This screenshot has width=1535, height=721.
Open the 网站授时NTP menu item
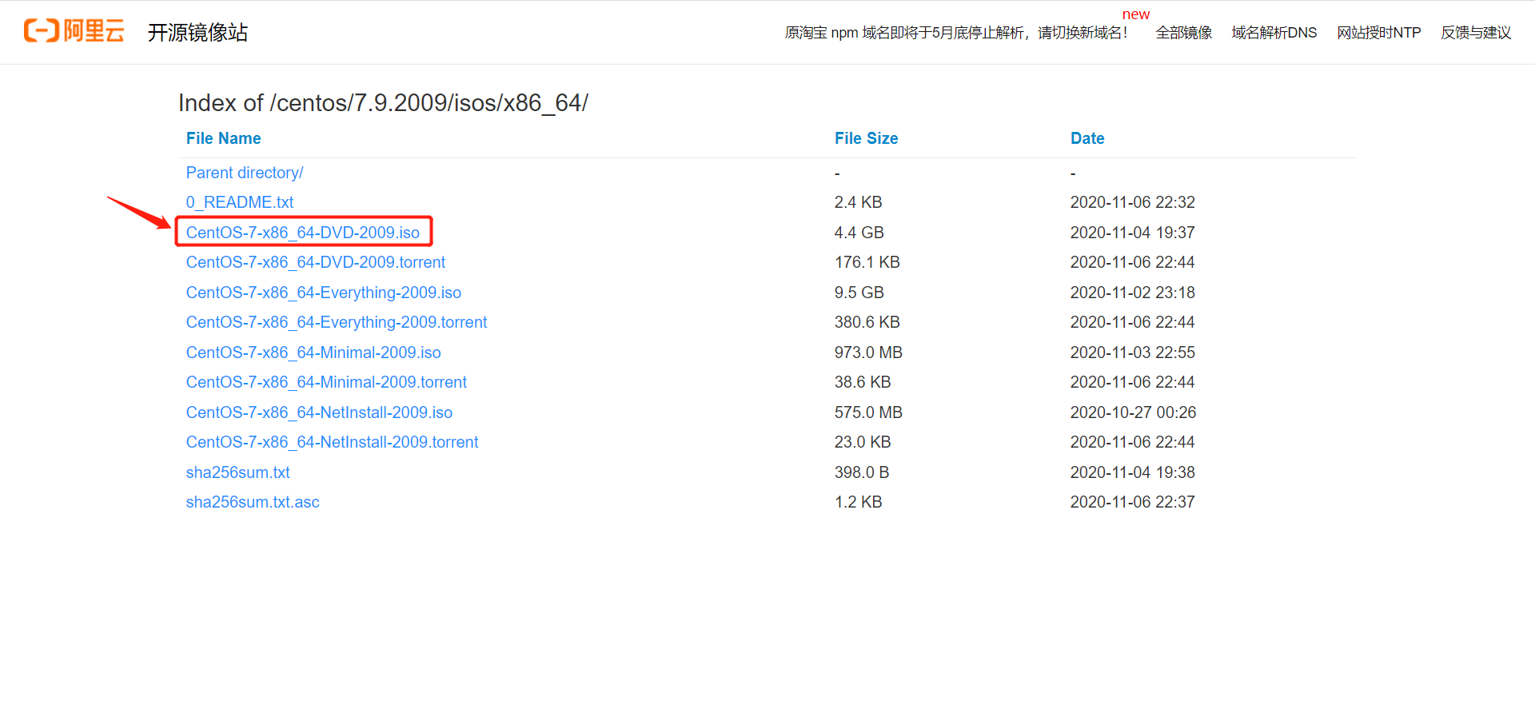pyautogui.click(x=1378, y=33)
